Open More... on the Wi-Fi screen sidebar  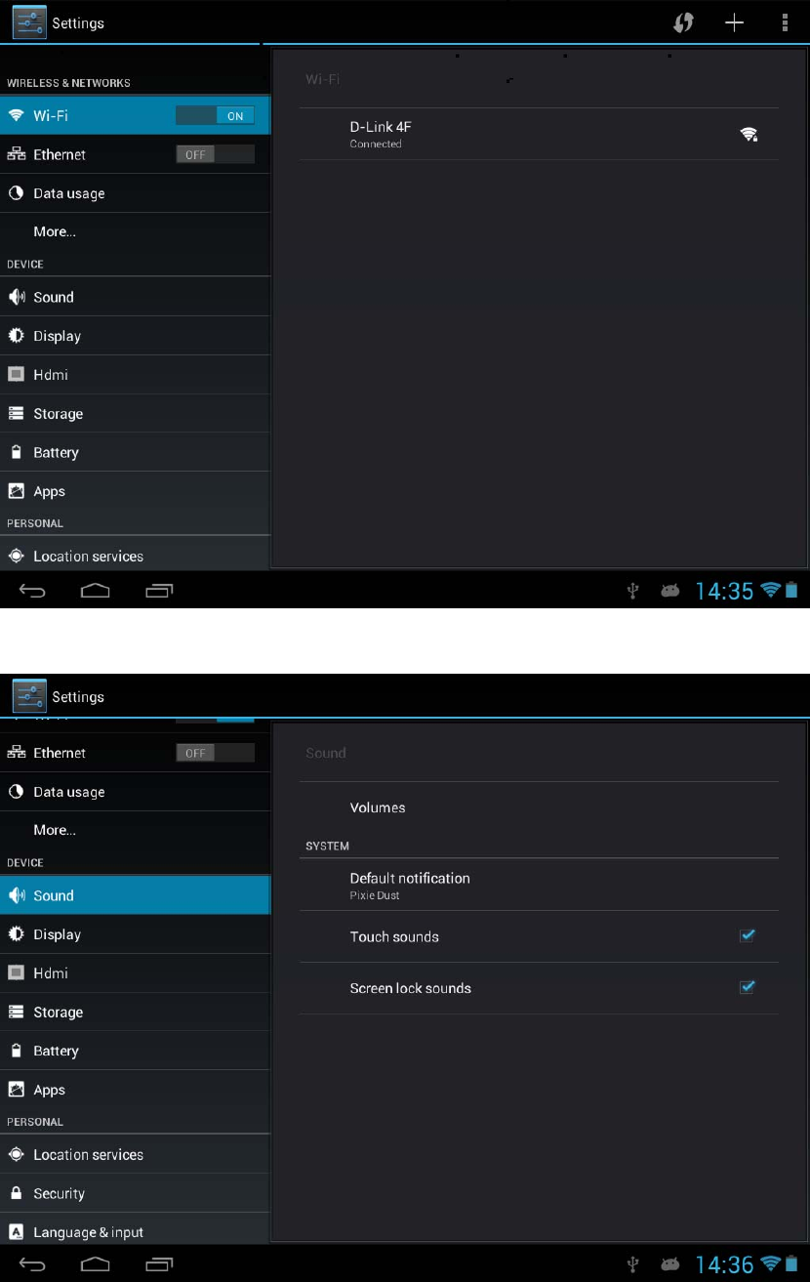pyautogui.click(x=135, y=231)
